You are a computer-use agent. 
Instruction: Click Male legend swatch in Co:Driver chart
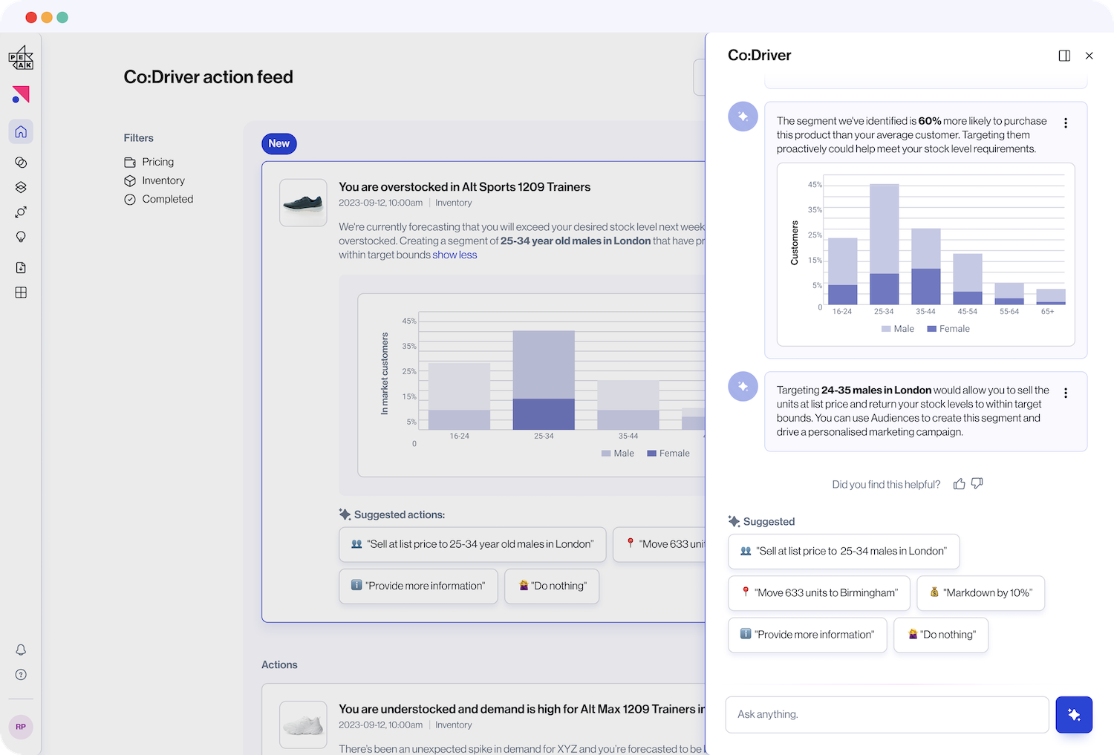(886, 329)
